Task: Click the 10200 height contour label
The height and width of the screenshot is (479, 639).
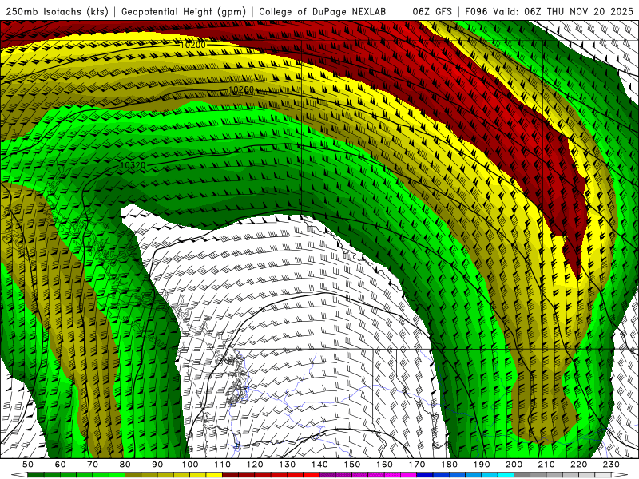Action: [x=193, y=45]
